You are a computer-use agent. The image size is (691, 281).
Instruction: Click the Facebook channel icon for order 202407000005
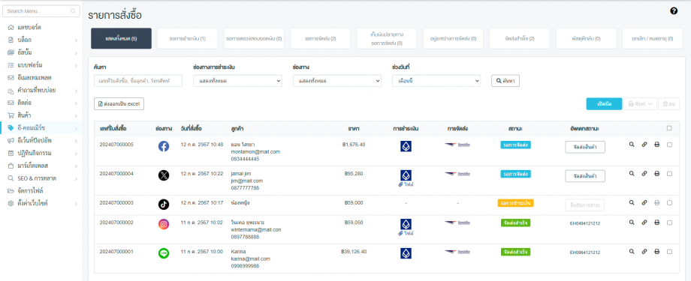pos(164,146)
